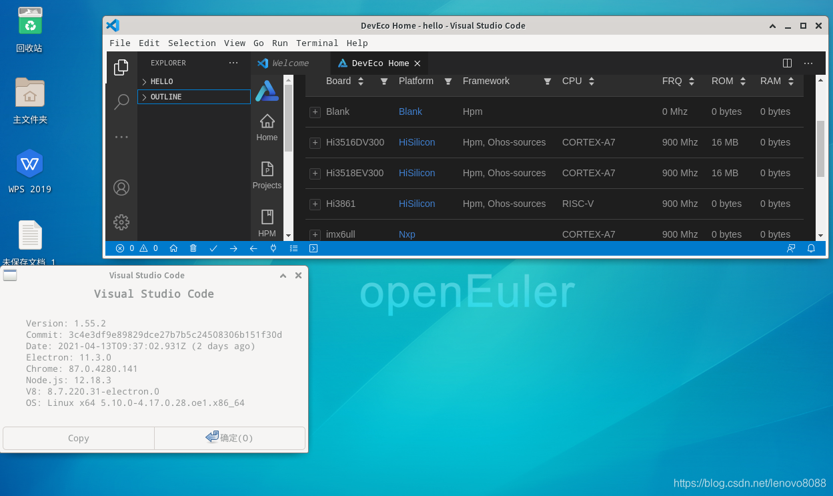Expand the Hi3518EV300 board row
Viewport: 833px width, 496px height.
point(315,174)
